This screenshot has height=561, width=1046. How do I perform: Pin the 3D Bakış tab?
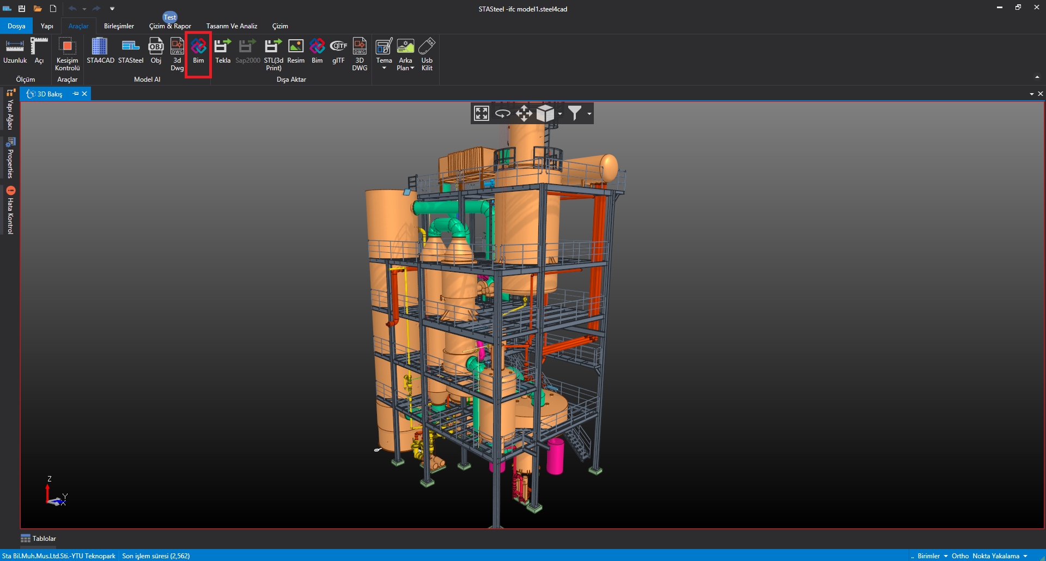[76, 94]
